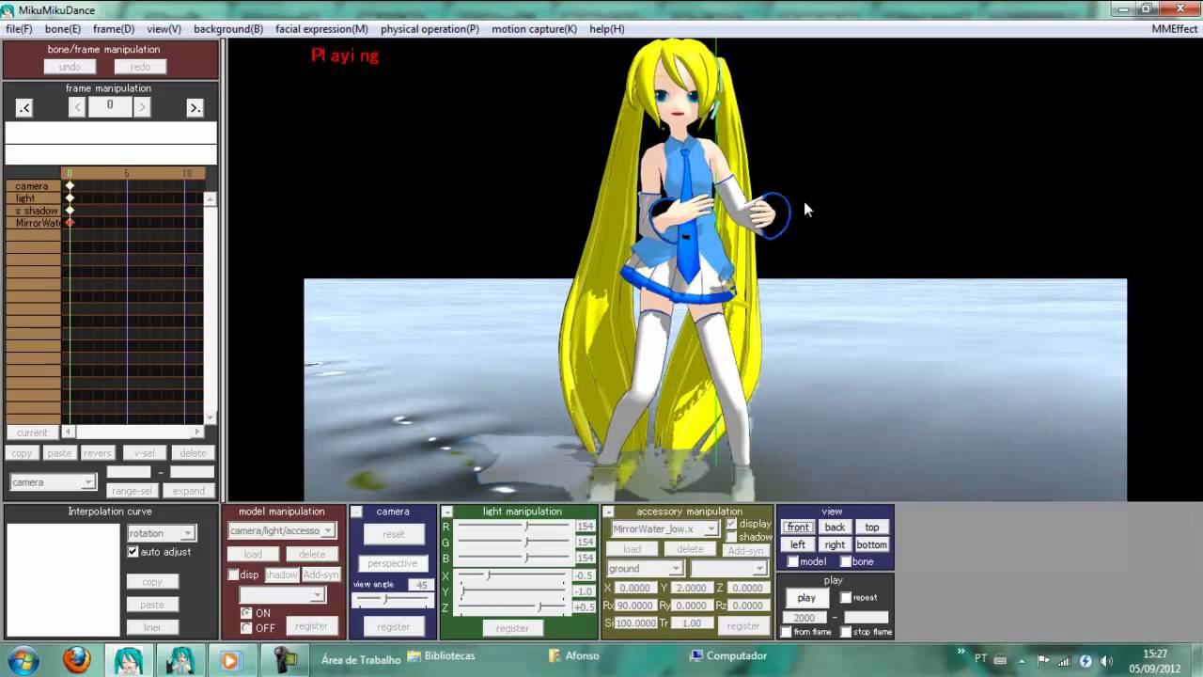Select the ON radio button

(x=246, y=613)
